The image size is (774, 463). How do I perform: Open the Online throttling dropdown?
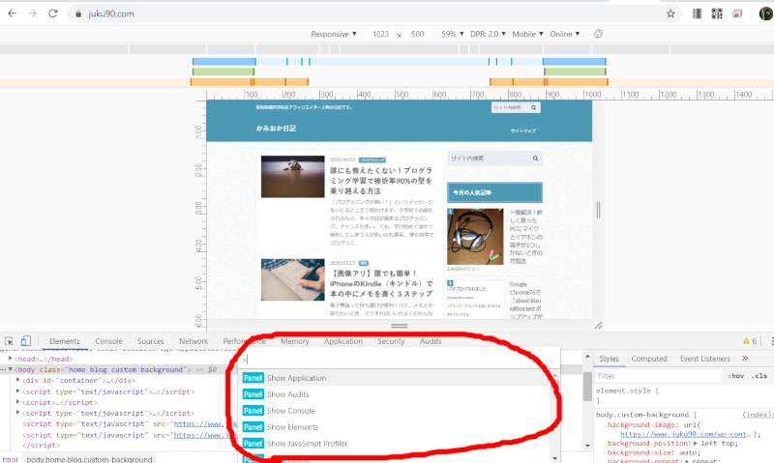pyautogui.click(x=565, y=34)
